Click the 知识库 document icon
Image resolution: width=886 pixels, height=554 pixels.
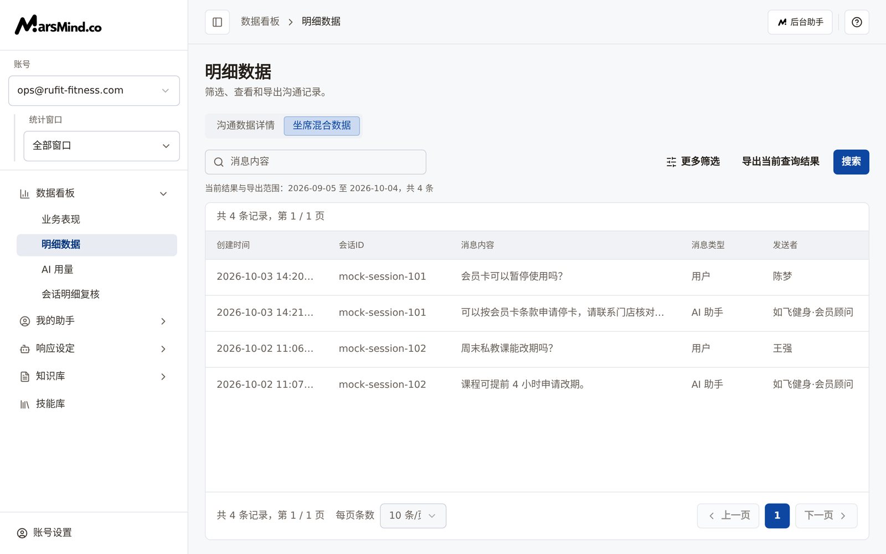[24, 376]
